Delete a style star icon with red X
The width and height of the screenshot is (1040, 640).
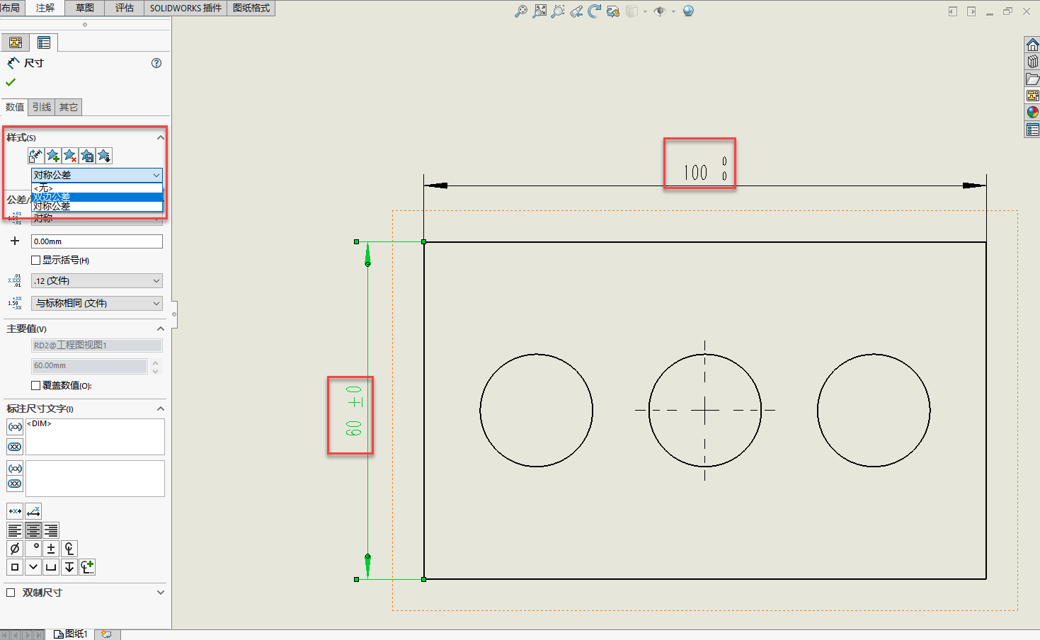70,156
